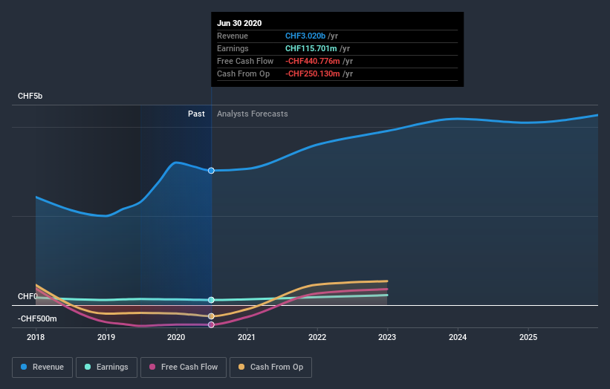Click the orange Cash From Op data point

[211, 316]
